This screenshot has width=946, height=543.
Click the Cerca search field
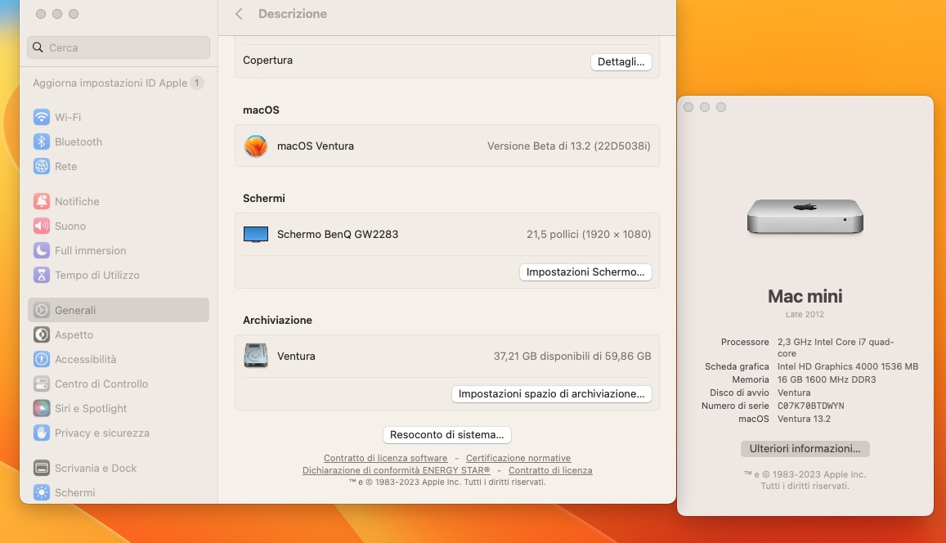(119, 47)
